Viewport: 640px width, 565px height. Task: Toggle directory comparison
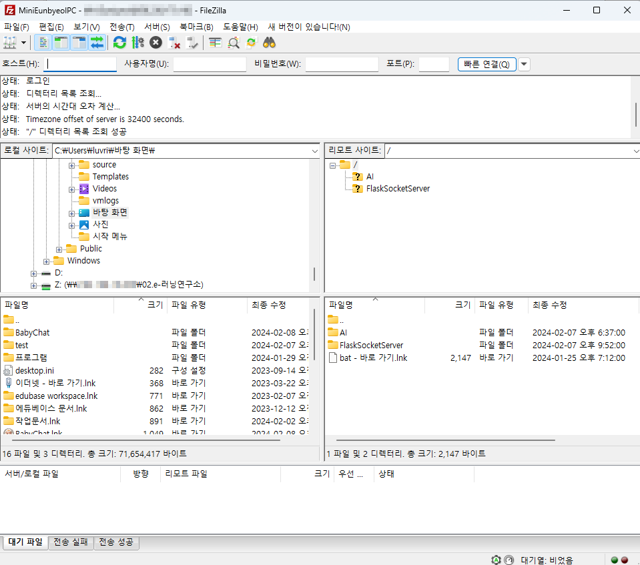pyautogui.click(x=234, y=43)
